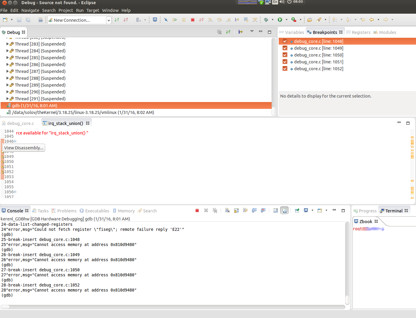Toggle breakpoint checkbox for debug_core.c line 1052
This screenshot has height=318, width=416.
click(x=285, y=69)
